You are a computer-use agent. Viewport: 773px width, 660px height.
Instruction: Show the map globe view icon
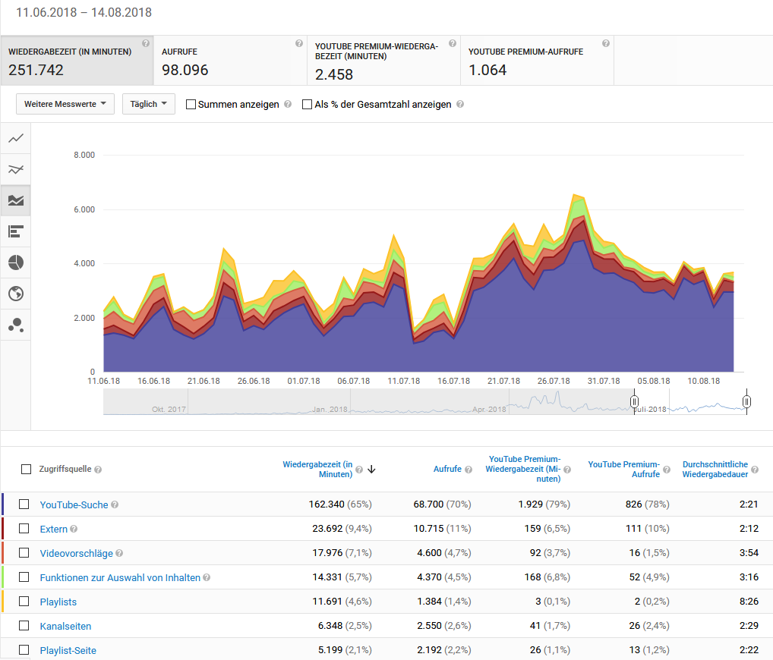[x=16, y=294]
